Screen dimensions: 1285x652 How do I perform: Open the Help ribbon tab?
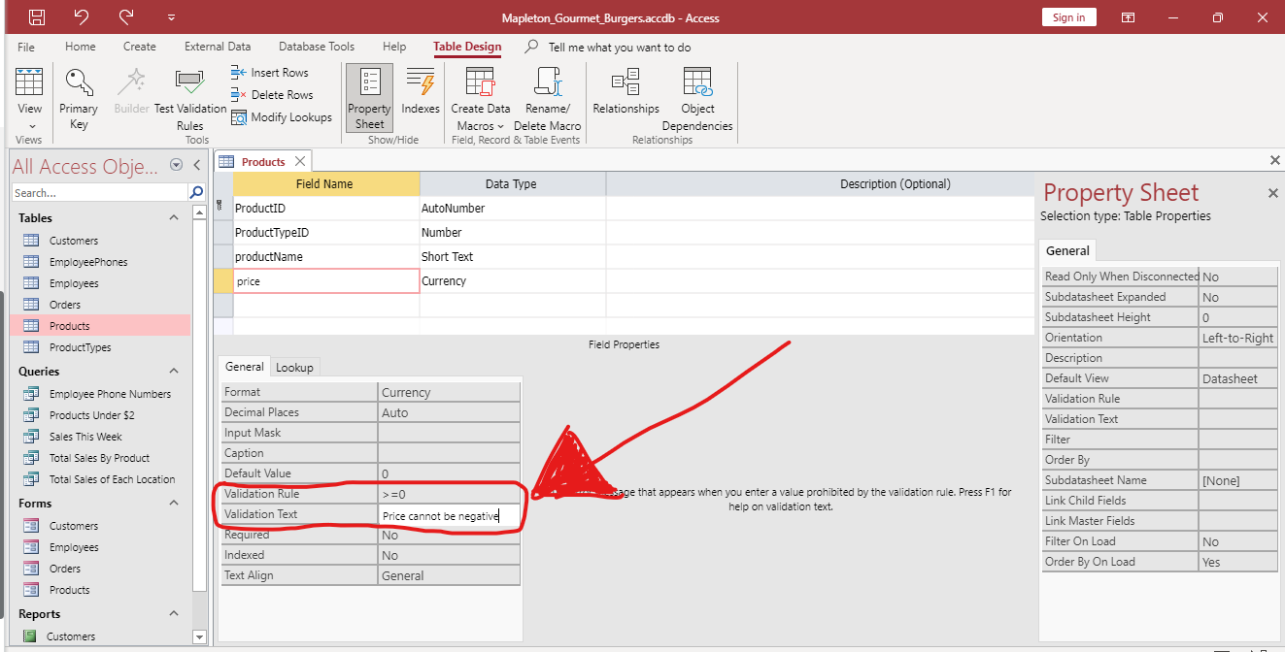394,47
